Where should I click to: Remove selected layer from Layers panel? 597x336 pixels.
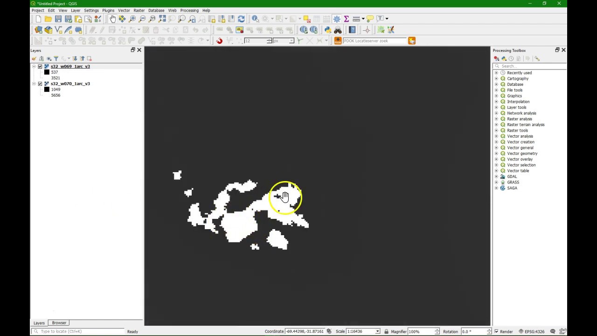pos(89,58)
